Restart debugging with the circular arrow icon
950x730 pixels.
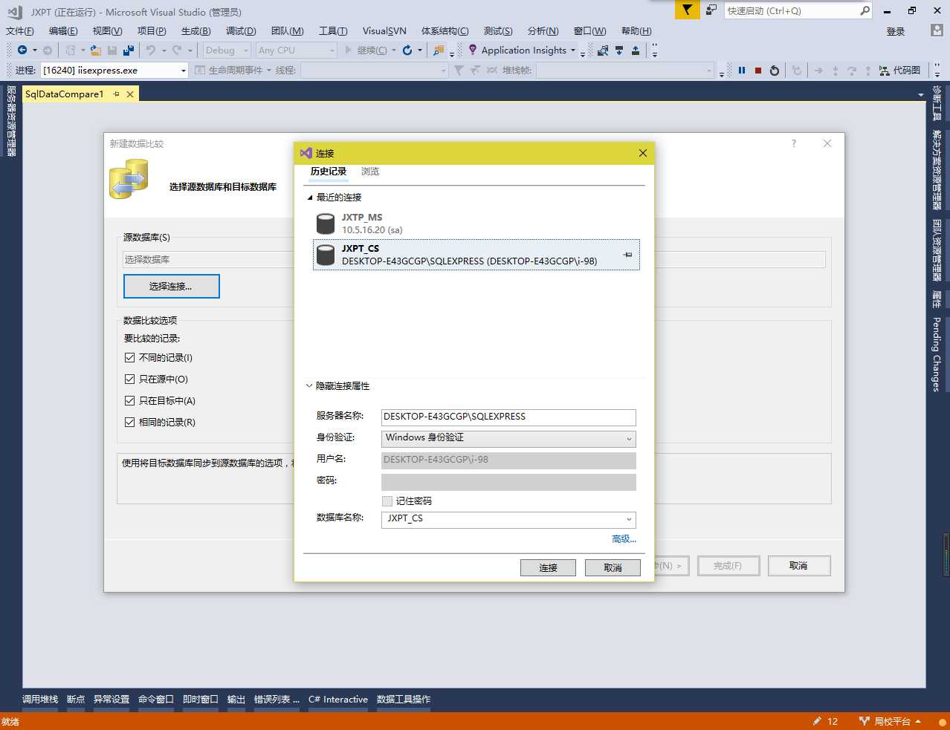pos(775,71)
